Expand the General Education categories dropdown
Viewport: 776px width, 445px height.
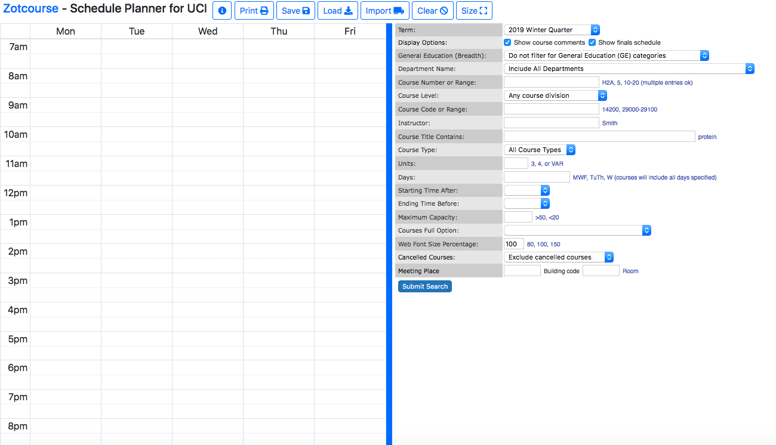(606, 55)
